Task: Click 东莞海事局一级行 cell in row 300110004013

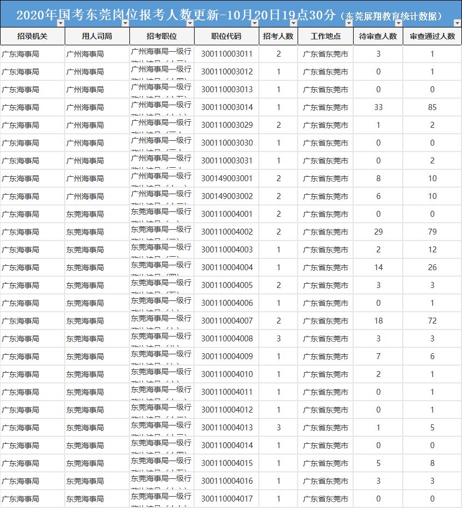Action: click(x=162, y=428)
